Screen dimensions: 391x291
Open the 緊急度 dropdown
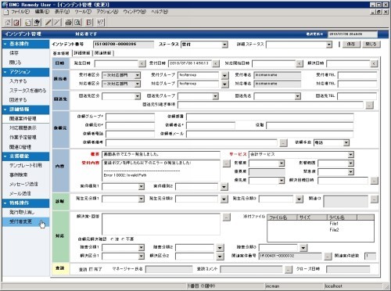tap(350, 172)
